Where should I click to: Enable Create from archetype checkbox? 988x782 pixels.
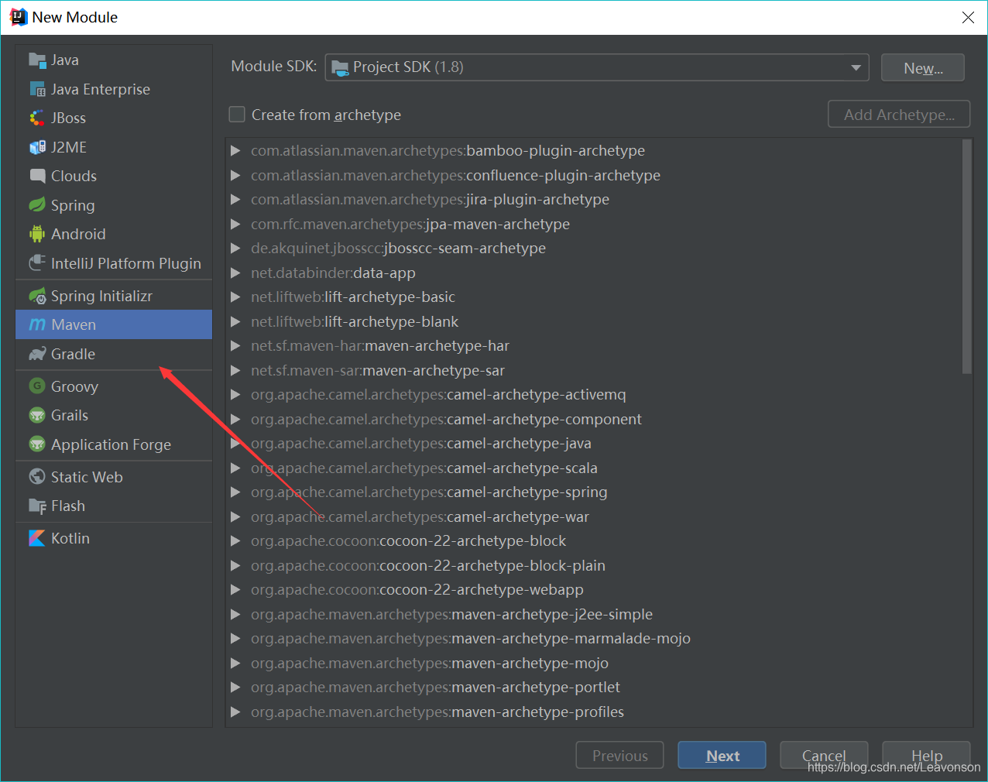237,115
